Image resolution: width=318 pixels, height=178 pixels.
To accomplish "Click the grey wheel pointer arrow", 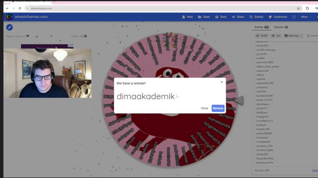I will (239, 100).
